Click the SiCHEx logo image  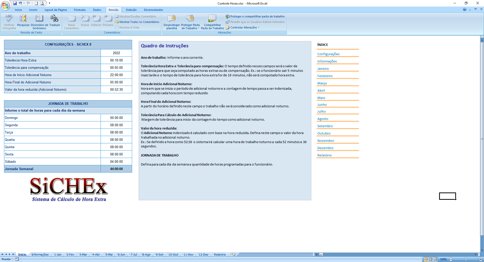click(x=69, y=189)
